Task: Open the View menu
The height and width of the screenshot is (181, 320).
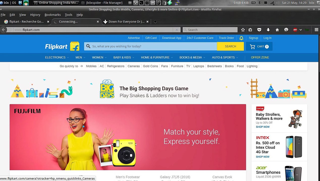Action: [22, 15]
